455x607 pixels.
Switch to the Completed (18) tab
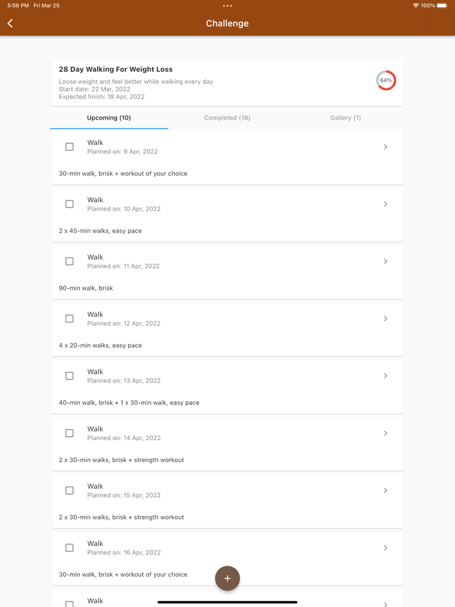click(x=227, y=118)
